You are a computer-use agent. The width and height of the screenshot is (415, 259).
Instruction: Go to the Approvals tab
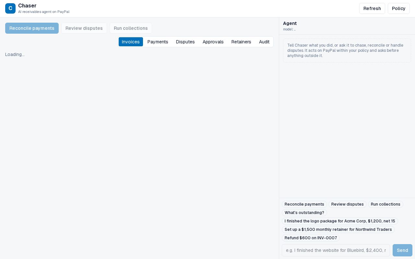click(213, 42)
